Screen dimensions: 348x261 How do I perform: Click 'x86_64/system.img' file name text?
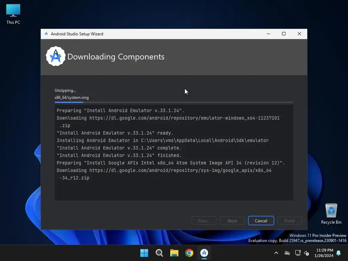pyautogui.click(x=71, y=98)
